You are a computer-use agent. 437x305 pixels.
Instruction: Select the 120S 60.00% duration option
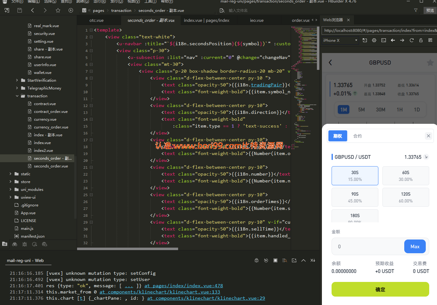coord(406,197)
